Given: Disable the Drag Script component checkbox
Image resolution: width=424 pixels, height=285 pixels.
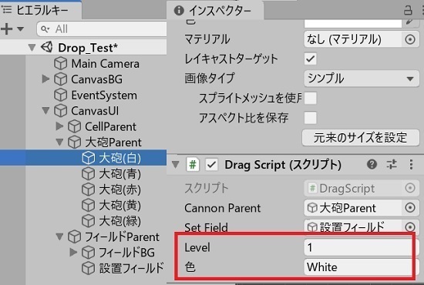Looking at the screenshot, I should [212, 165].
